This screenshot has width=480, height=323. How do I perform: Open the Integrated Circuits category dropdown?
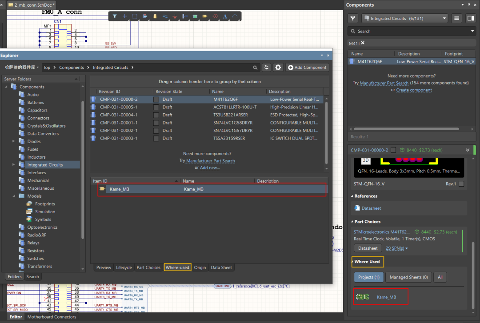[404, 18]
